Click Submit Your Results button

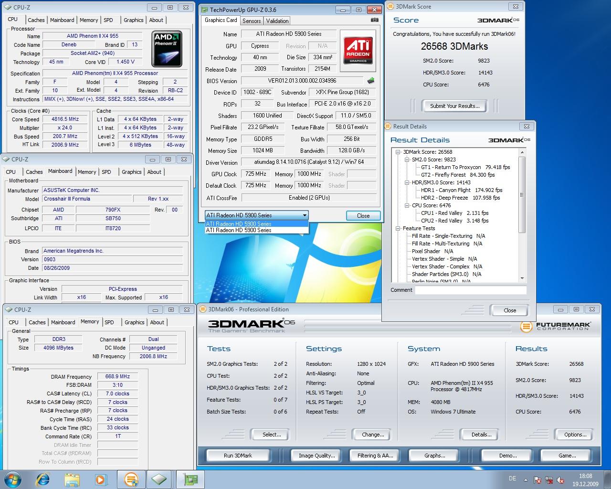(454, 106)
